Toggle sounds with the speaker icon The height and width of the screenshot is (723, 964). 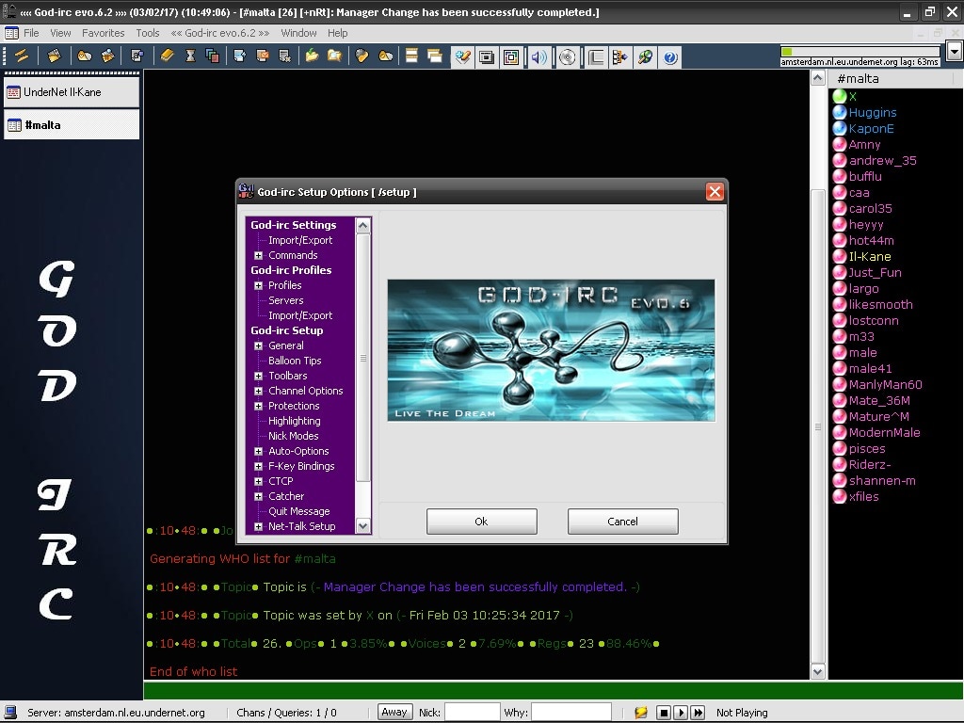pos(539,57)
